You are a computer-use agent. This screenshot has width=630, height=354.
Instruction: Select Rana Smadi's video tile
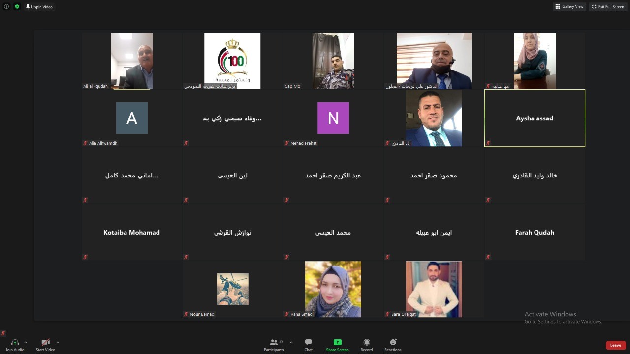tap(333, 289)
